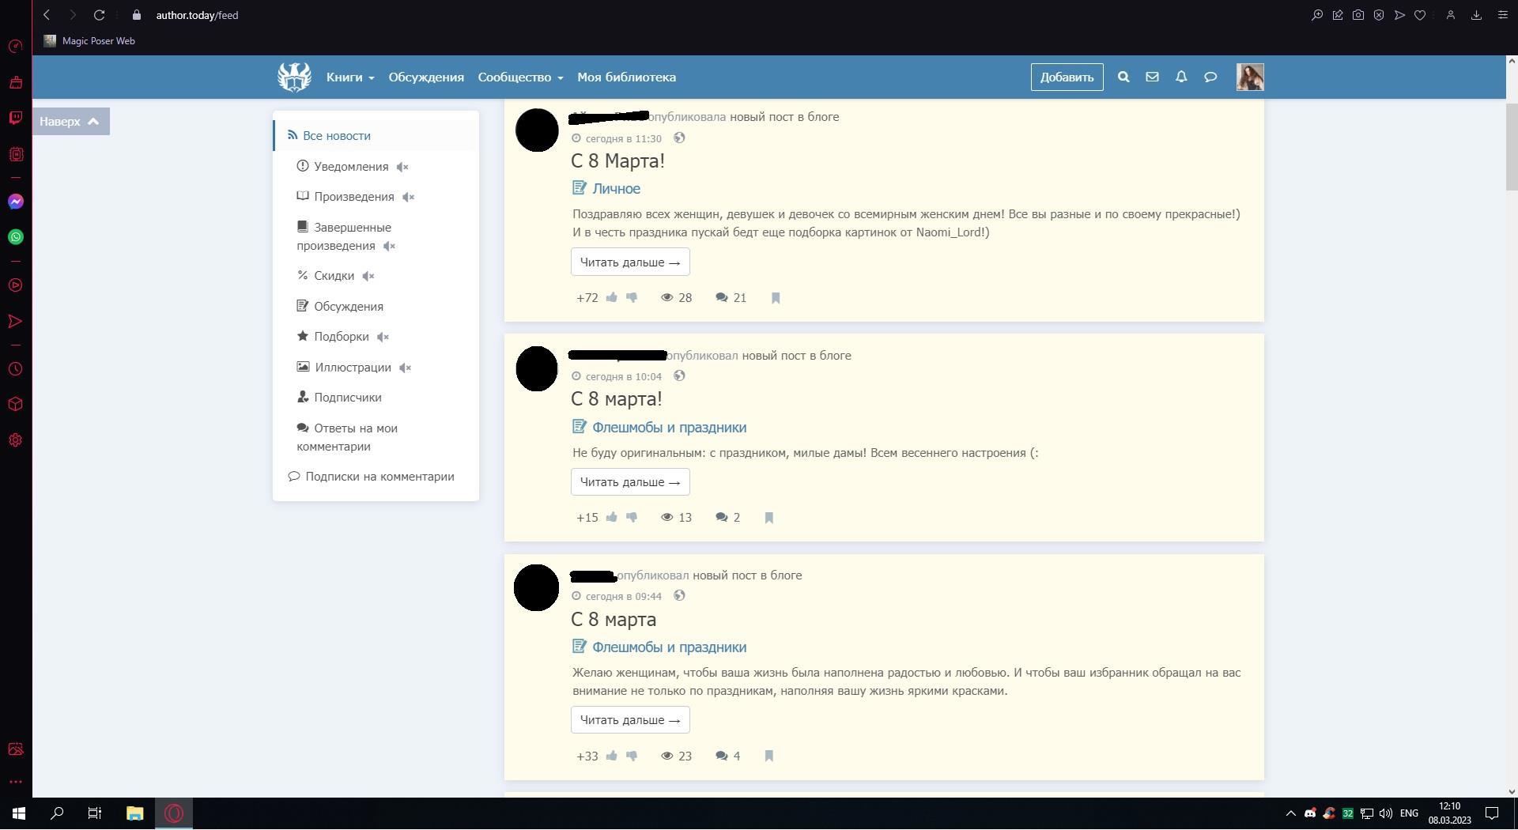Screen dimensions: 1518x830
Task: Open messages envelope icon in header
Action: click(1152, 77)
